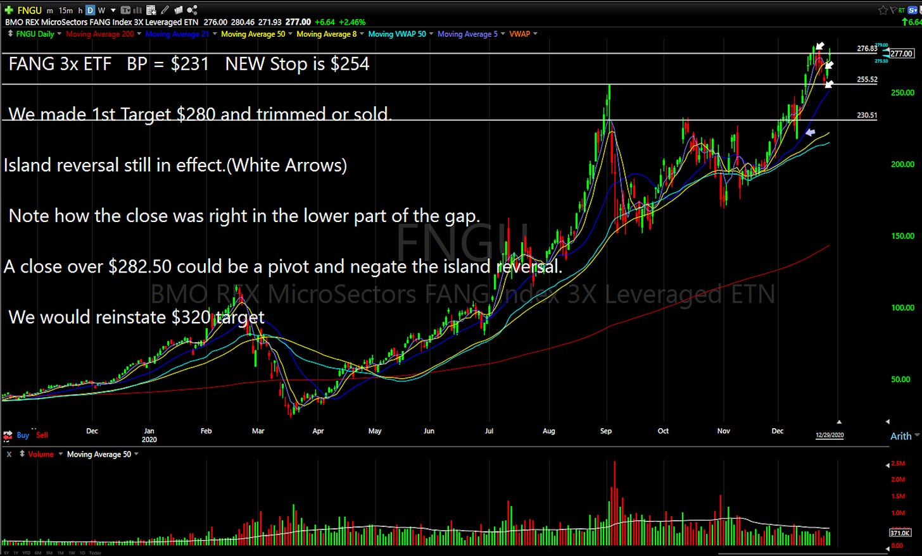The width and height of the screenshot is (922, 556).
Task: Click the green plus add-symbol icon
Action: (9, 10)
